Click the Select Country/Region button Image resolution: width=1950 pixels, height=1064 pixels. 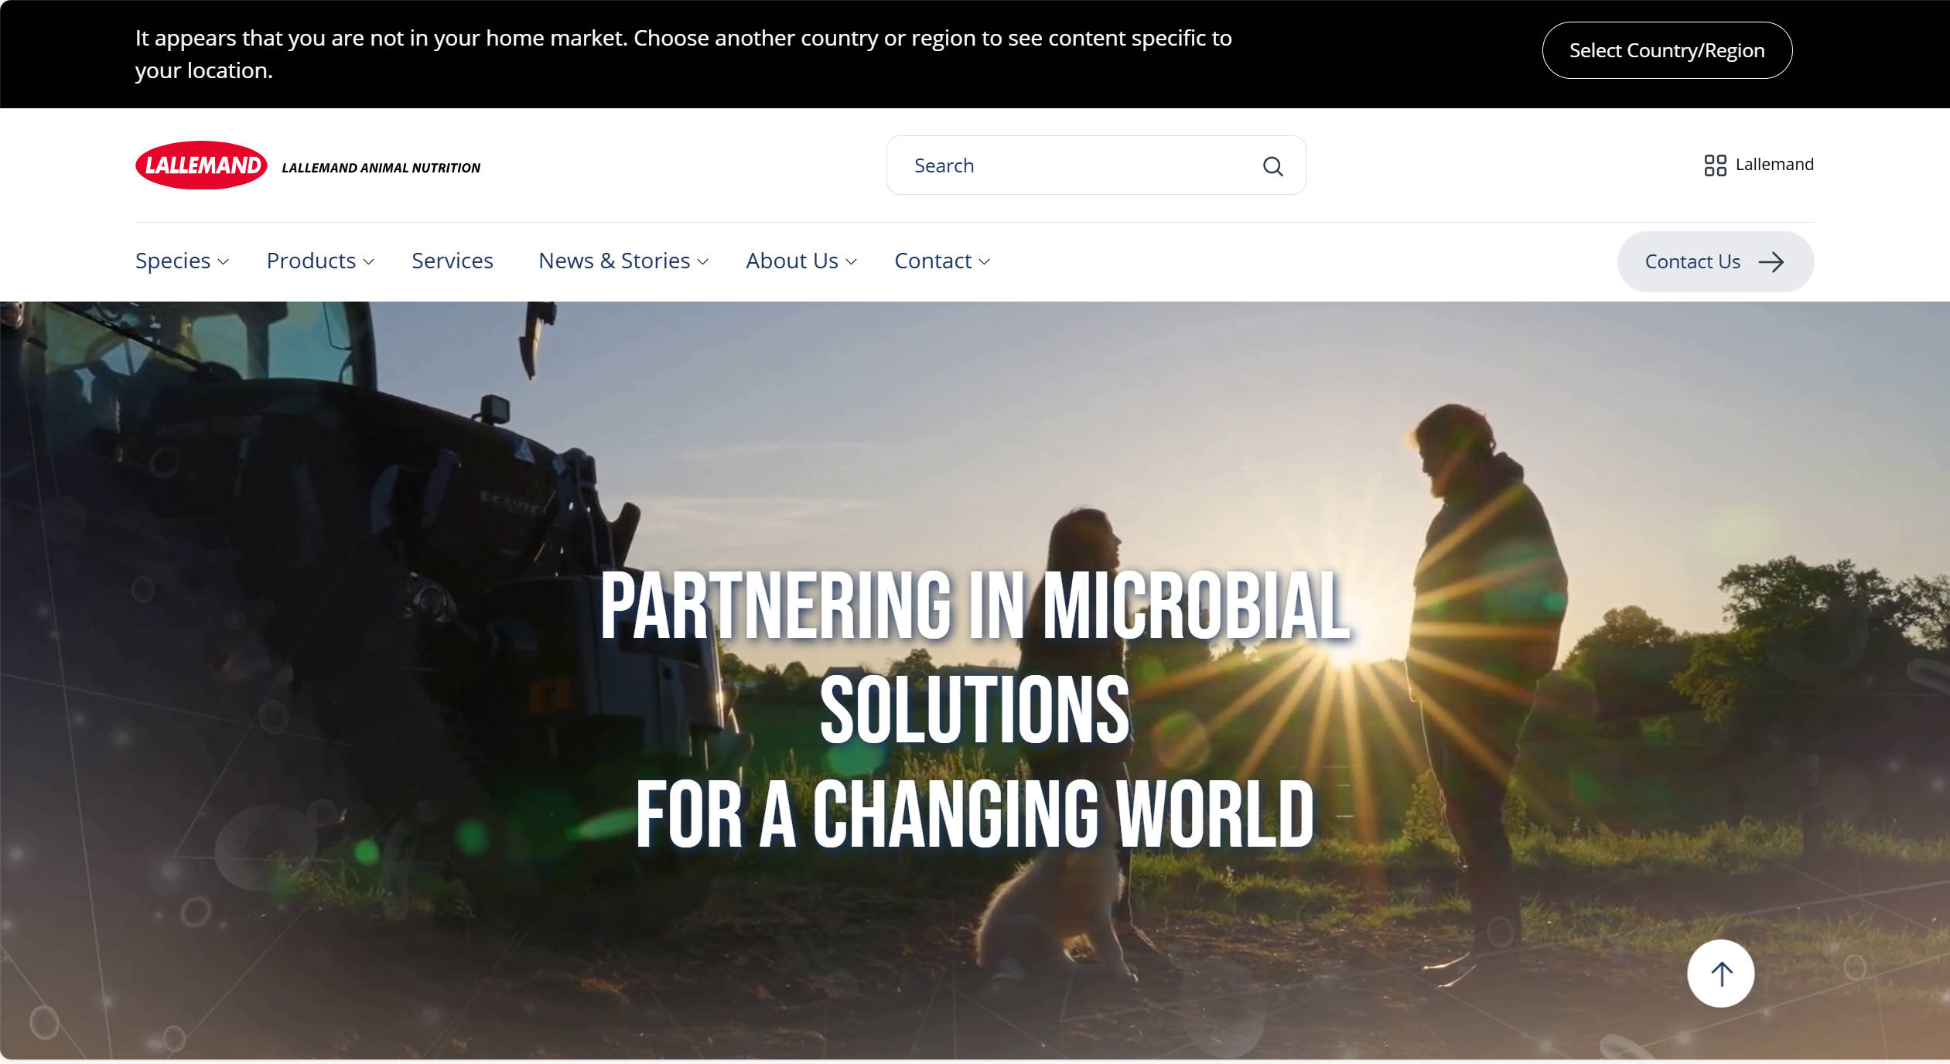point(1667,50)
